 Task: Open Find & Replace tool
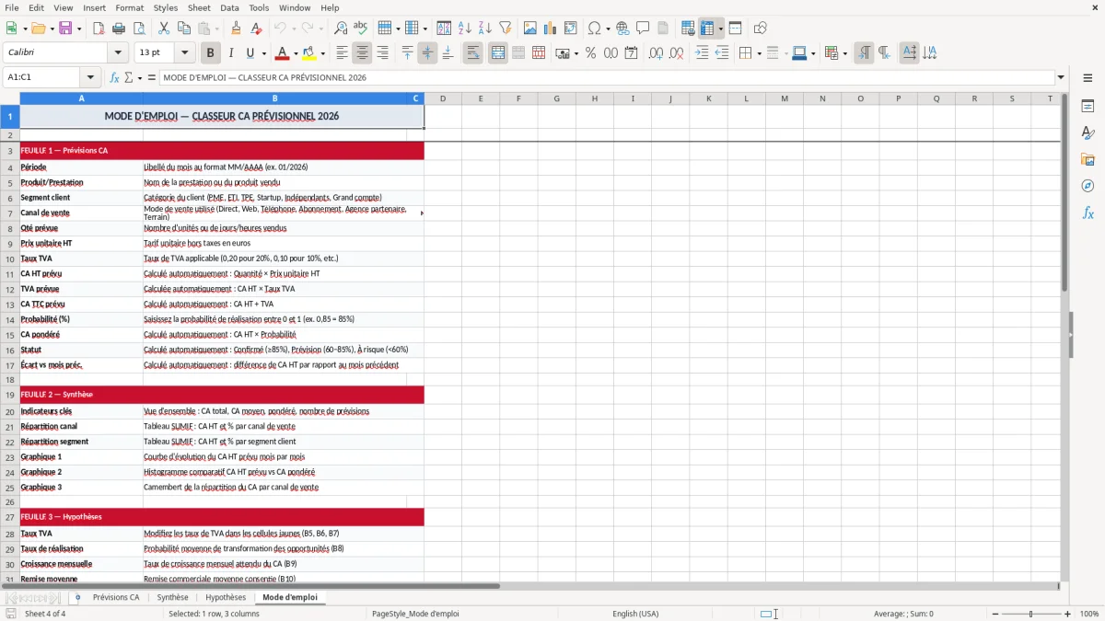[x=341, y=29]
